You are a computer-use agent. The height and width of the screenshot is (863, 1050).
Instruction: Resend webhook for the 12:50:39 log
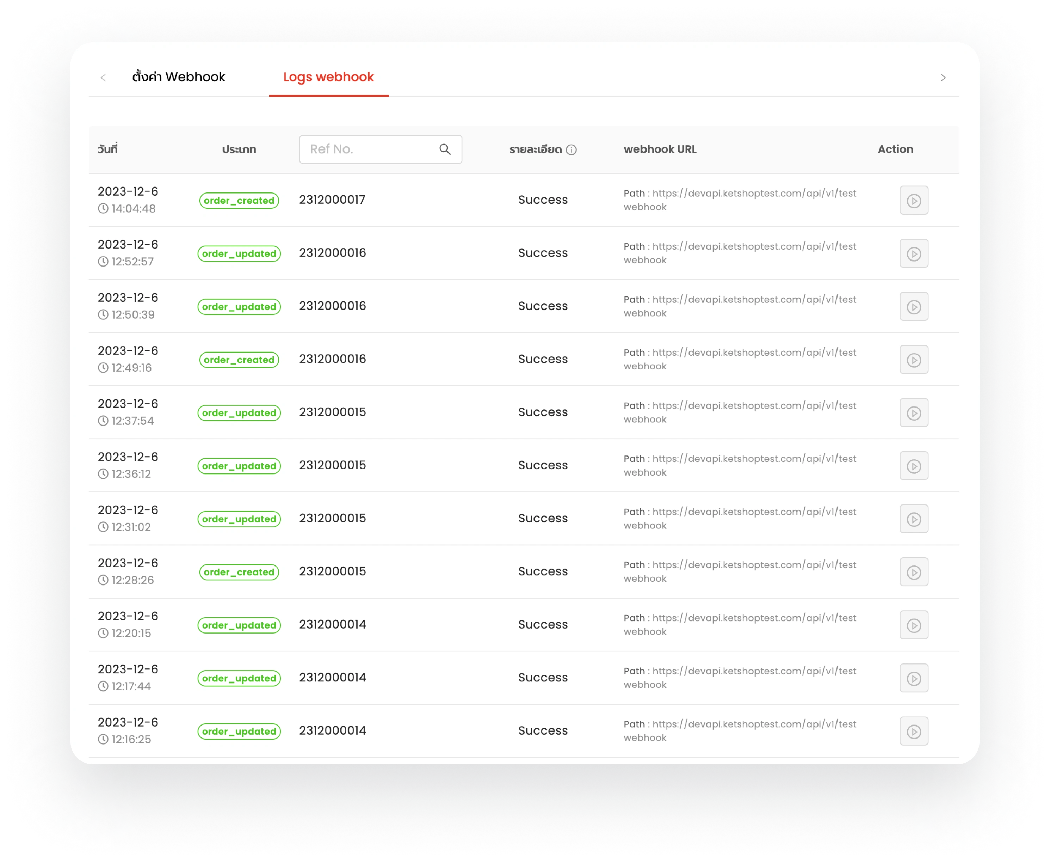913,307
